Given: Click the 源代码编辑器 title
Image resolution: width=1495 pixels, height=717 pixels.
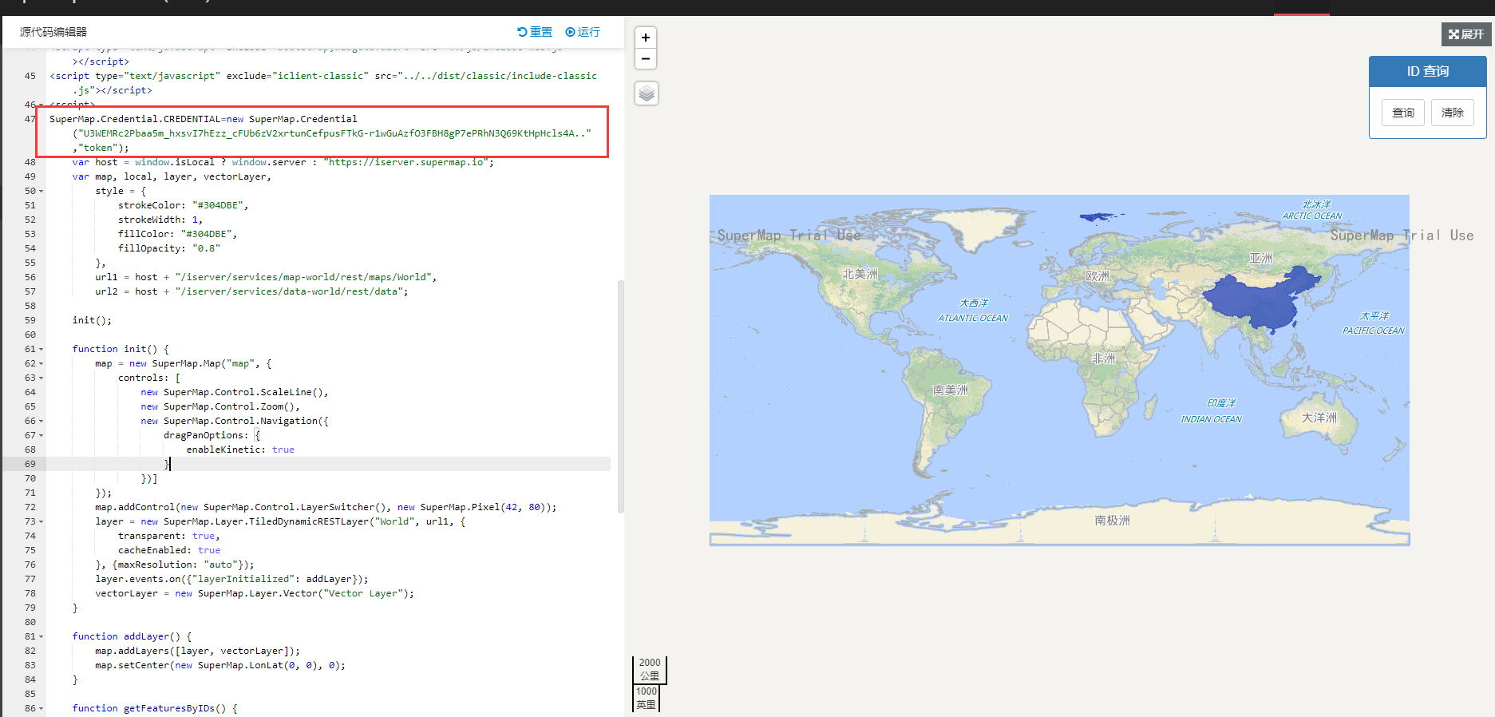Looking at the screenshot, I should [53, 32].
